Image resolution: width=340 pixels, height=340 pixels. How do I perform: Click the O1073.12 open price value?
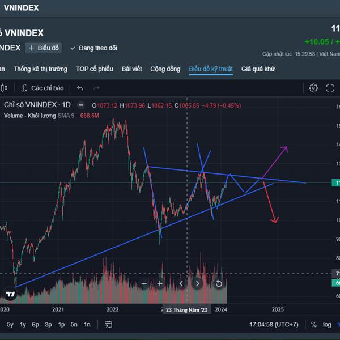tap(105, 105)
